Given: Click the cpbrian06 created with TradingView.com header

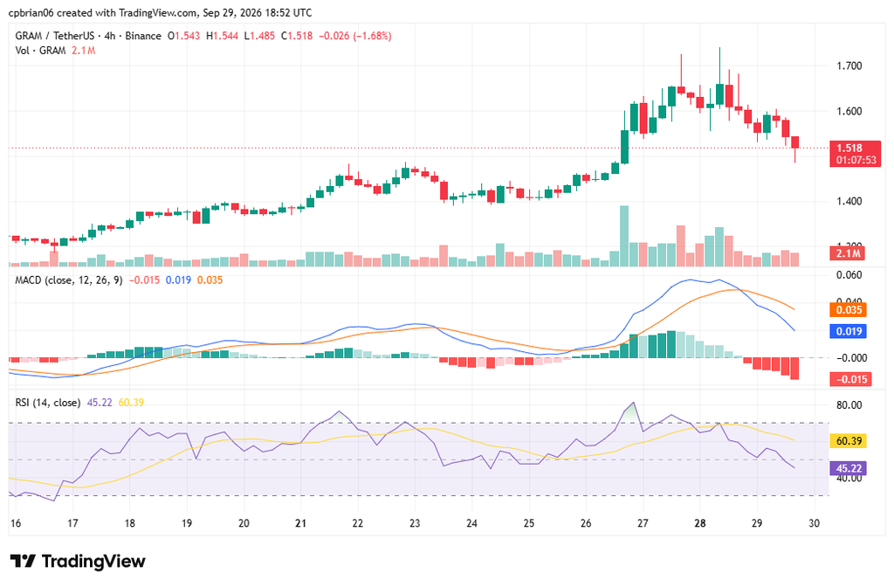Looking at the screenshot, I should pyautogui.click(x=161, y=12).
